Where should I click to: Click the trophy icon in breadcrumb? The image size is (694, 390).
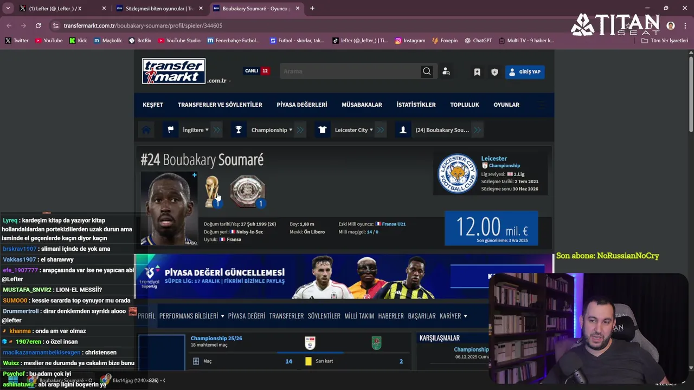coord(239,130)
